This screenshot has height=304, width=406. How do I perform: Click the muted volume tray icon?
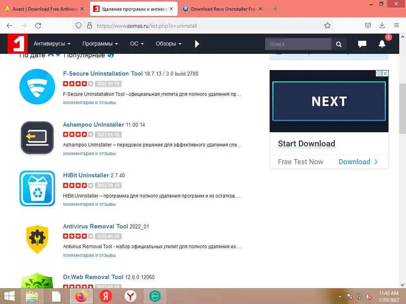pyautogui.click(x=369, y=297)
